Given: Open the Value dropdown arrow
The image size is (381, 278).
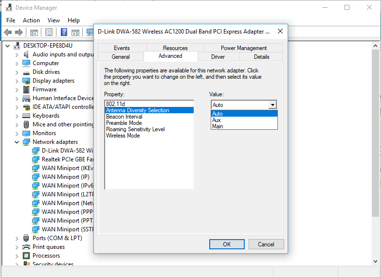Looking at the screenshot, I should click(x=272, y=105).
